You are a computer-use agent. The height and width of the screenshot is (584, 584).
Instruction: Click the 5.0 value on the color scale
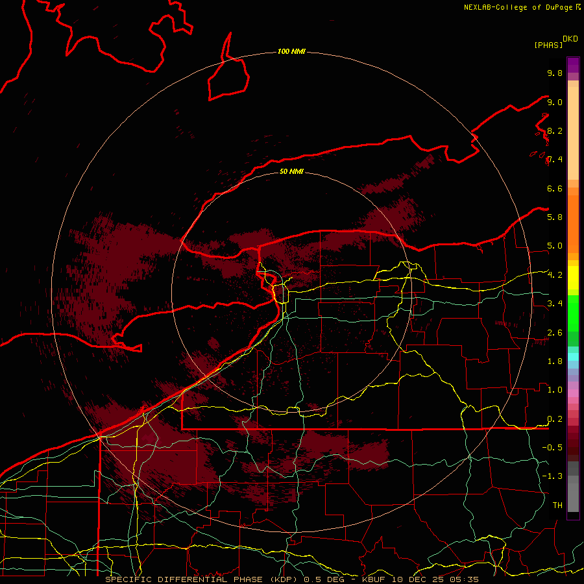tap(555, 246)
